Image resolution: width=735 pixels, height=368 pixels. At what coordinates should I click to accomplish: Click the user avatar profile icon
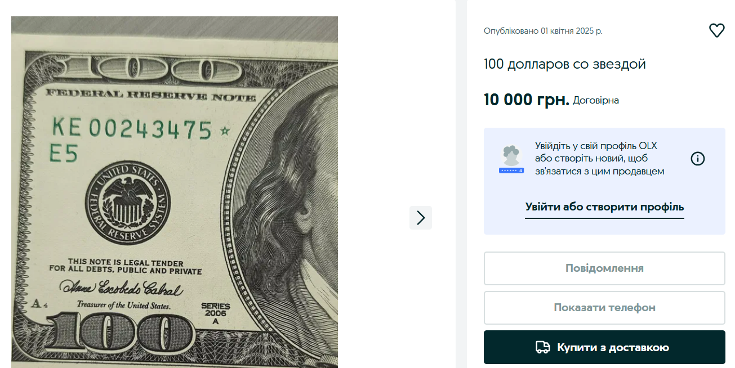[511, 159]
